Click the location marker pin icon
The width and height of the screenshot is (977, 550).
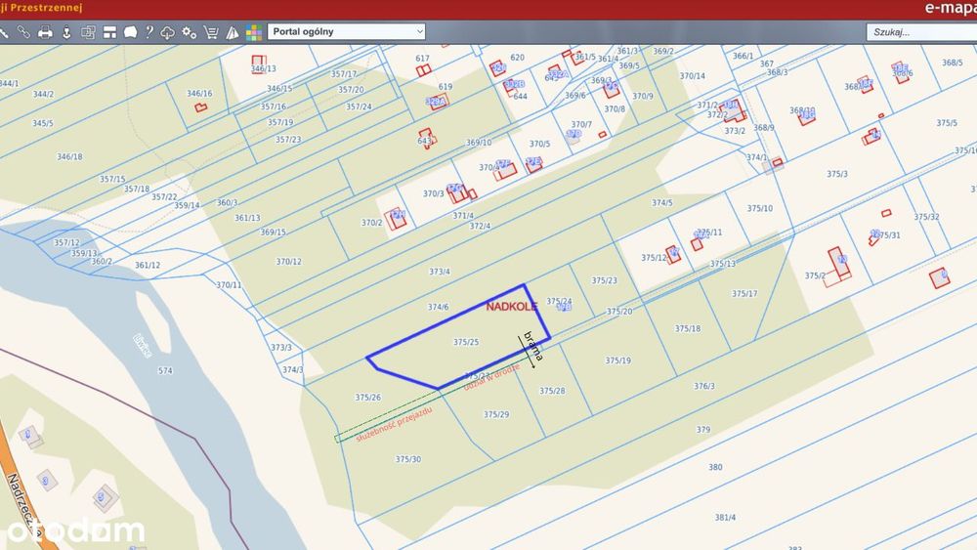[x=66, y=32]
